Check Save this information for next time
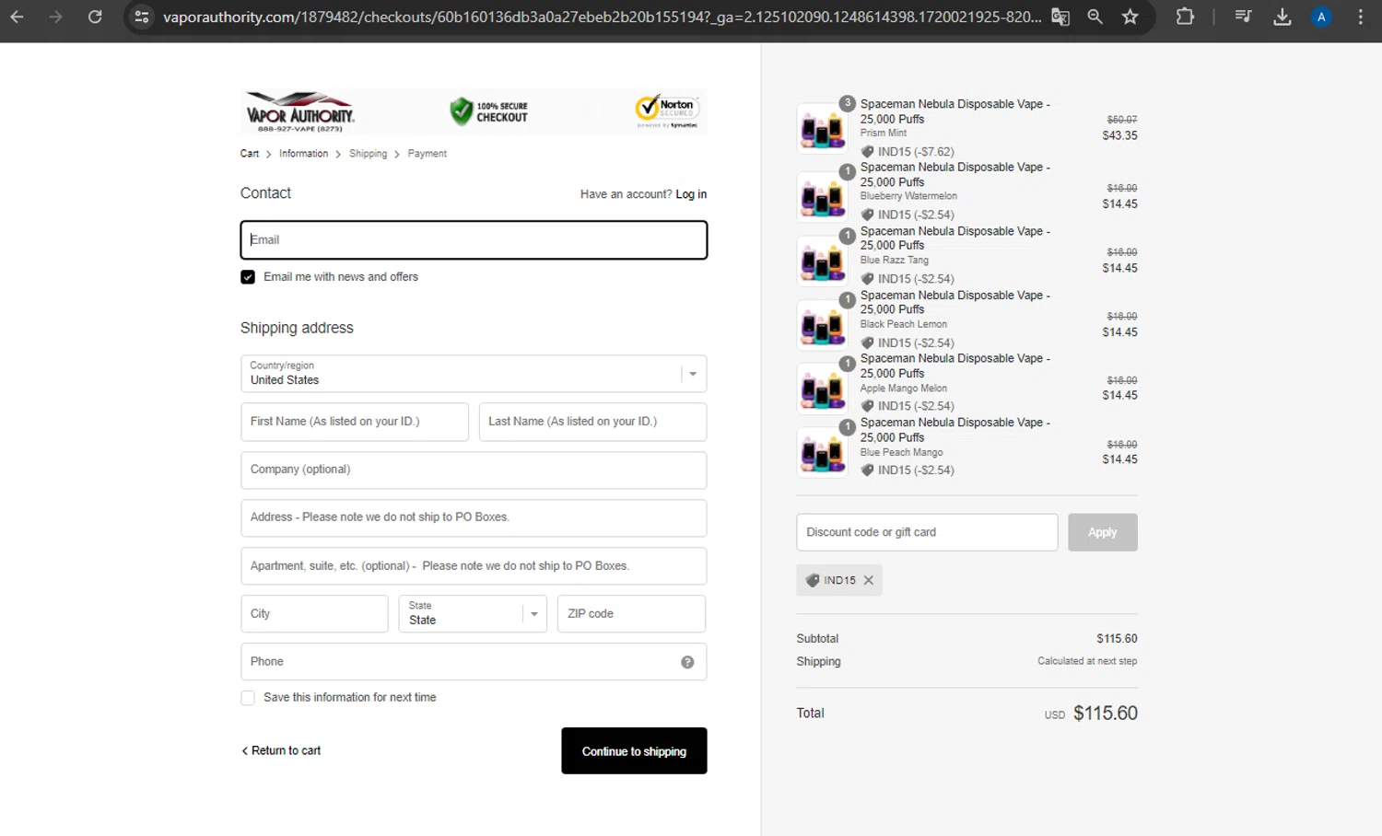Viewport: 1382px width, 836px height. 248,698
